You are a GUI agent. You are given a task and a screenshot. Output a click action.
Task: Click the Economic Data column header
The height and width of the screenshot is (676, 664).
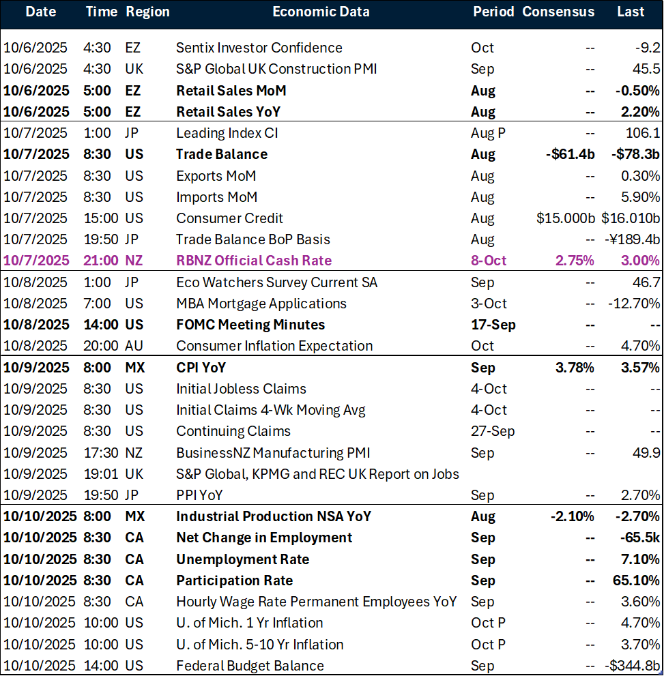pyautogui.click(x=321, y=12)
